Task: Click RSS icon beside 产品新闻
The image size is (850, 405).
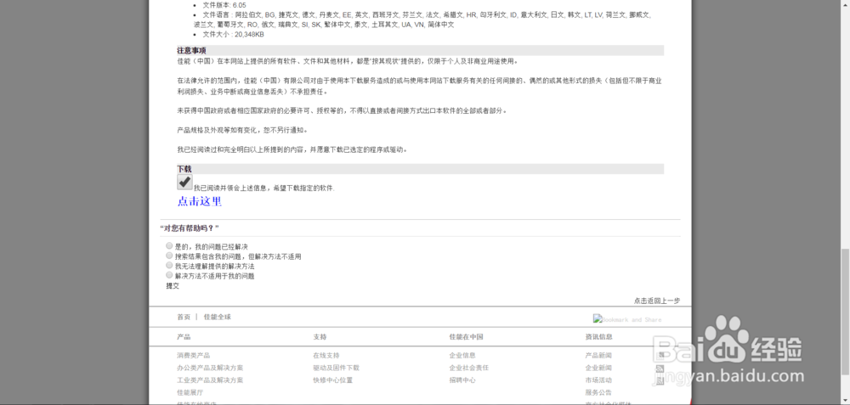Action: [660, 357]
